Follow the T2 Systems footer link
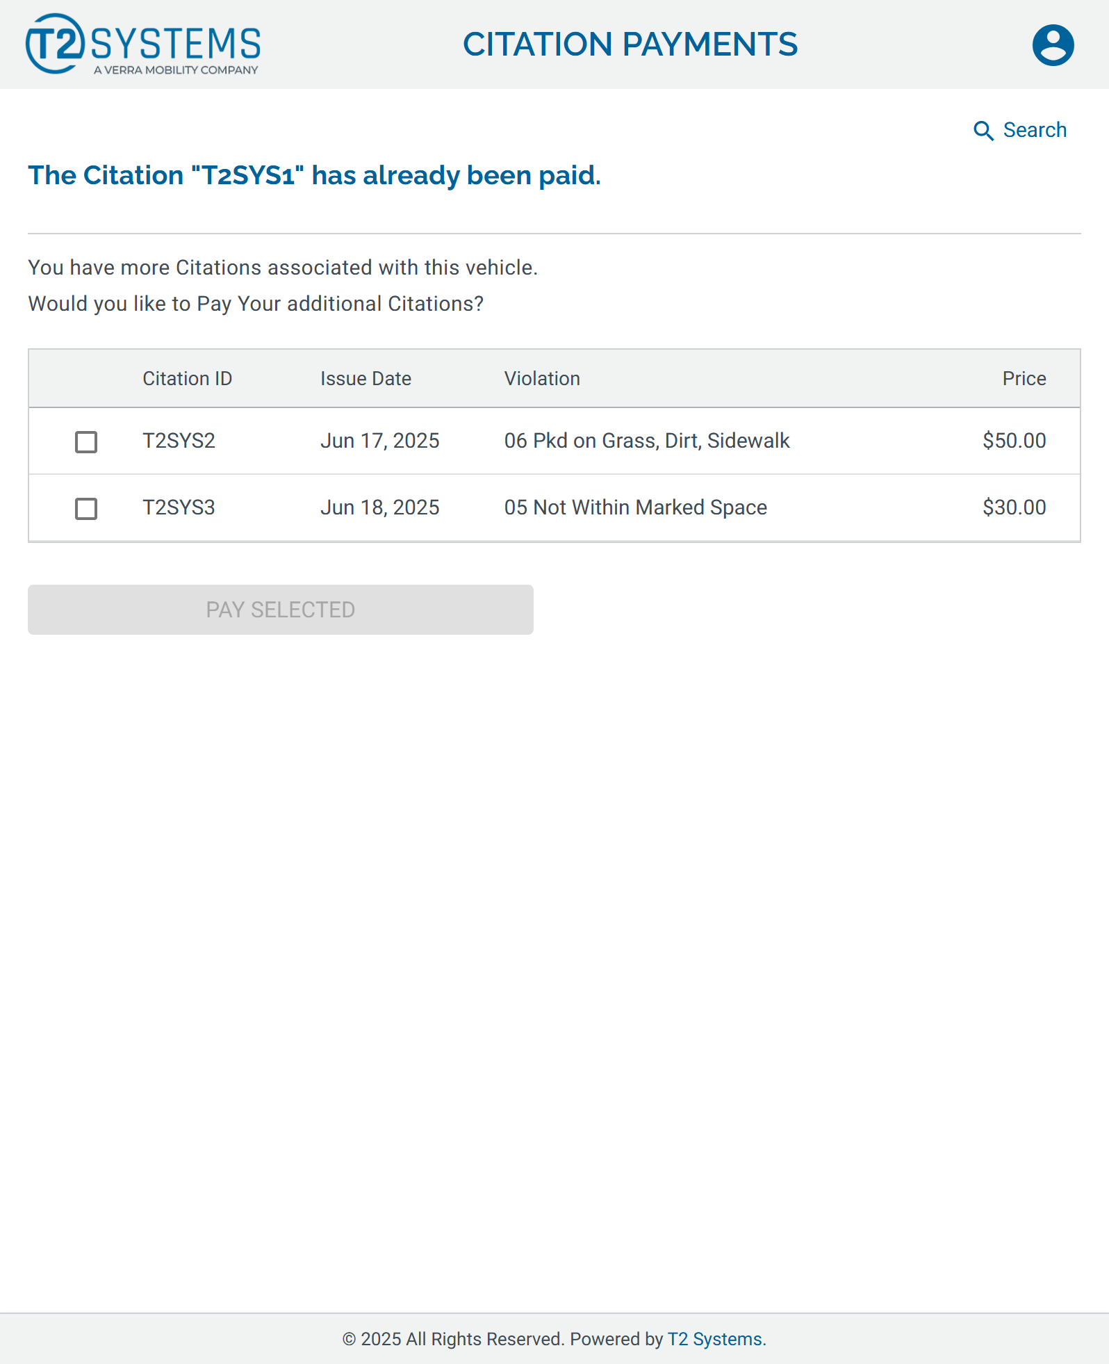Viewport: 1109px width, 1364px height. coord(716,1339)
